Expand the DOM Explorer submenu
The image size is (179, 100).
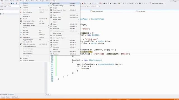65,33
